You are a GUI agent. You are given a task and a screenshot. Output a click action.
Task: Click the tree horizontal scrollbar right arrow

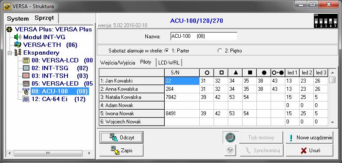pyautogui.click(x=89, y=153)
